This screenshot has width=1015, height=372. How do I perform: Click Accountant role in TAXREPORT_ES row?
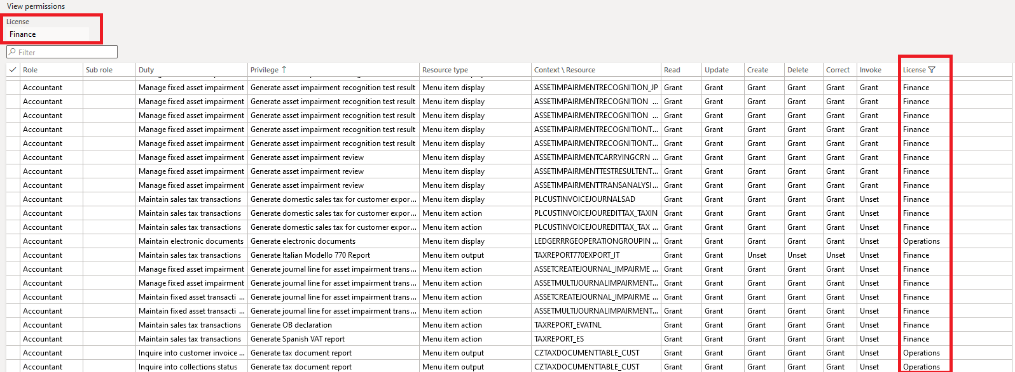click(43, 339)
